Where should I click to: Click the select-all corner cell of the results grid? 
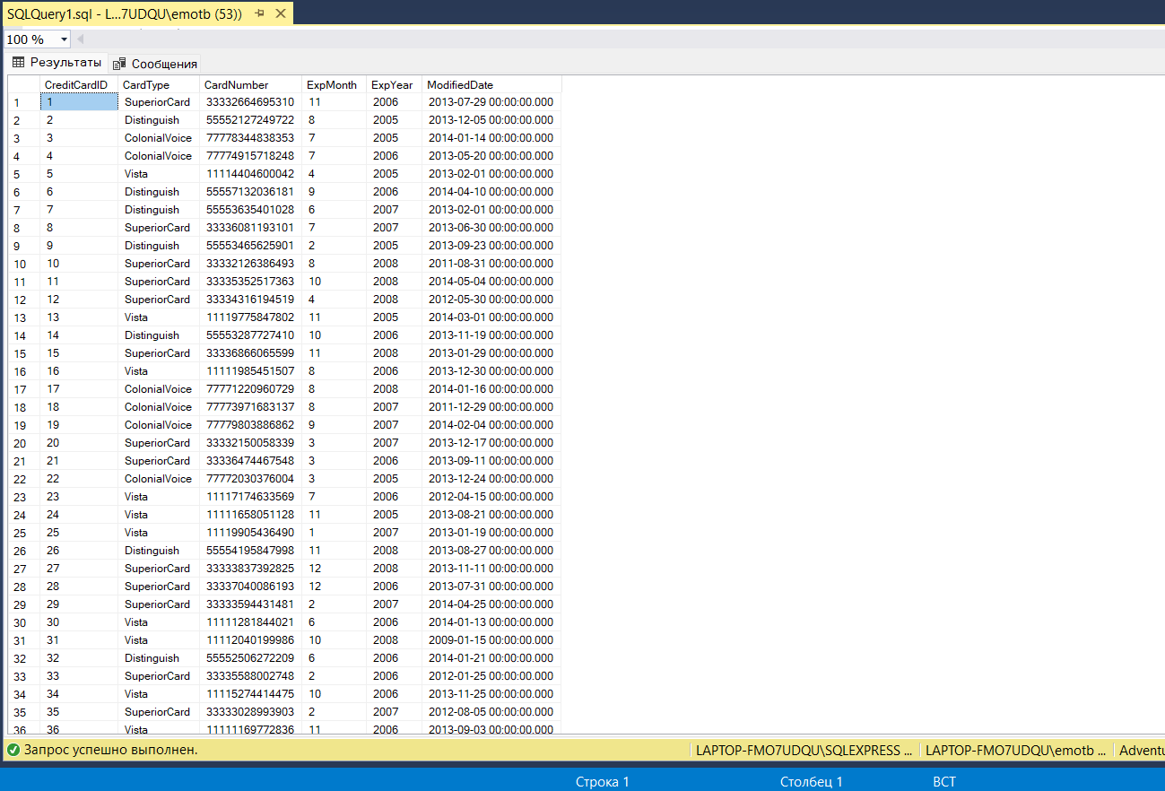(23, 84)
